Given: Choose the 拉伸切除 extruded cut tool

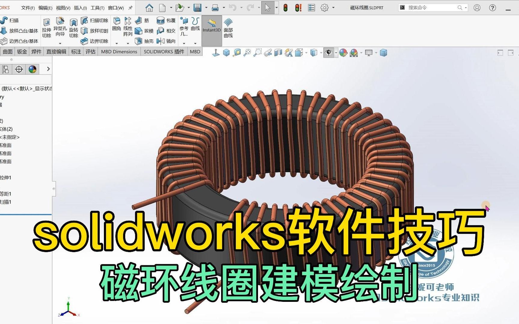Looking at the screenshot, I should click(x=47, y=28).
